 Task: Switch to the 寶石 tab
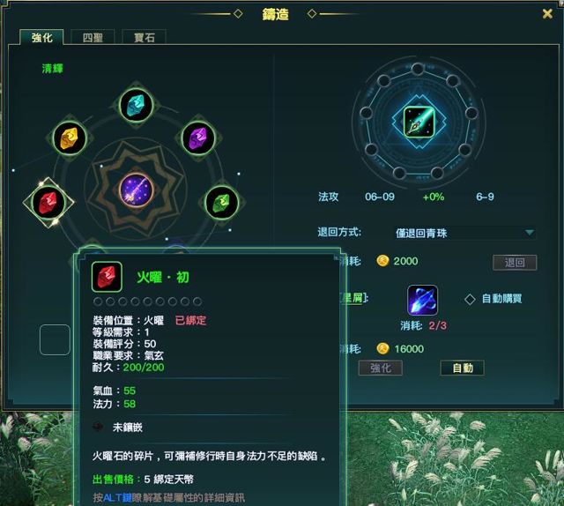coord(145,37)
